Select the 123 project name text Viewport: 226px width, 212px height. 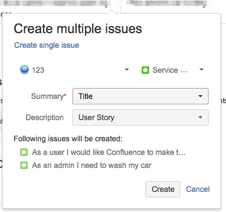point(38,70)
